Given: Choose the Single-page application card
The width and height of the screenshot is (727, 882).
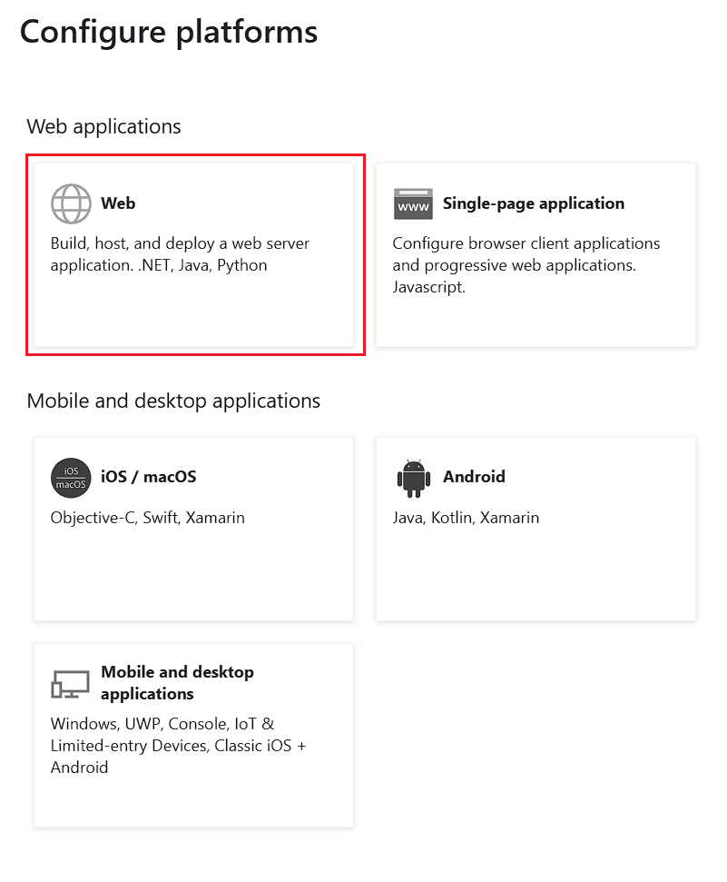Looking at the screenshot, I should (535, 255).
